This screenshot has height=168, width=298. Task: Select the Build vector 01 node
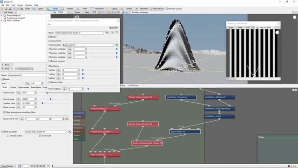(185, 132)
